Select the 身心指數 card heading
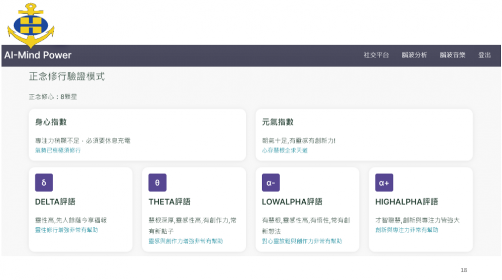The image size is (502, 280). pyautogui.click(x=51, y=122)
